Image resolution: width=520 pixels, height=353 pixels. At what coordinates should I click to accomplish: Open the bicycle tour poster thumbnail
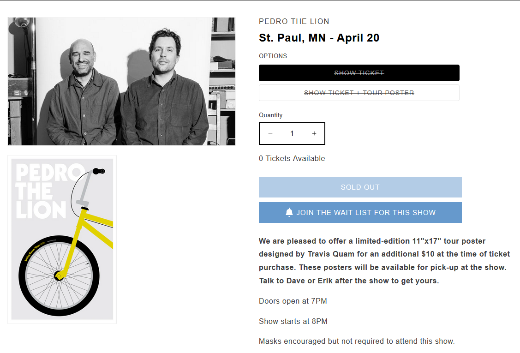[62, 239]
